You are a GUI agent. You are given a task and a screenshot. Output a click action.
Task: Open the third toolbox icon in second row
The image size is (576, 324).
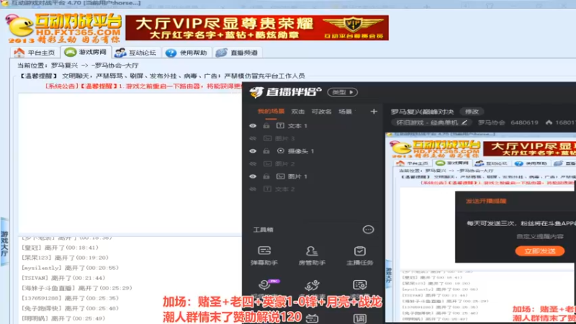click(x=359, y=287)
